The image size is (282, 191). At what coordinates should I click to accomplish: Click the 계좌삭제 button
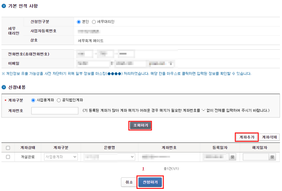coord(269,137)
